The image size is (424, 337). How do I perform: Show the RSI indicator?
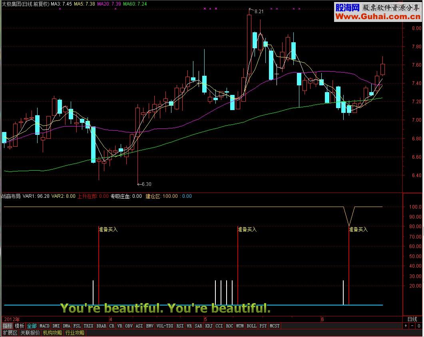[180, 326]
